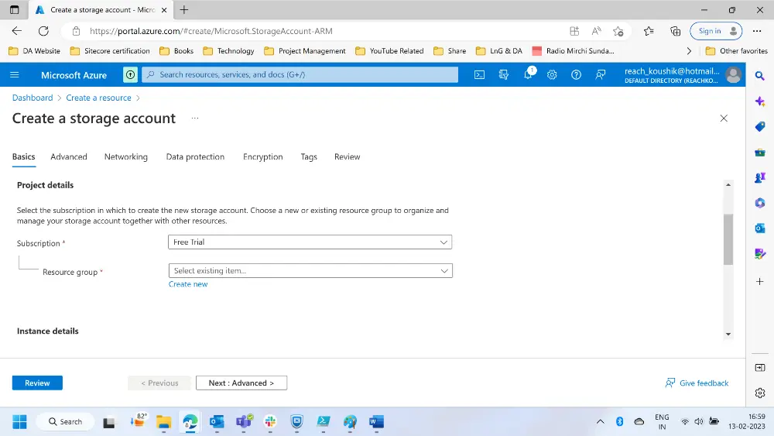The image size is (774, 436).
Task: Open the Other favorites folder
Action: pyautogui.click(x=737, y=51)
